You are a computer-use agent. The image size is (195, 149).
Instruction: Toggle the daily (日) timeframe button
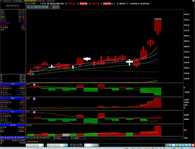click(50, 7)
